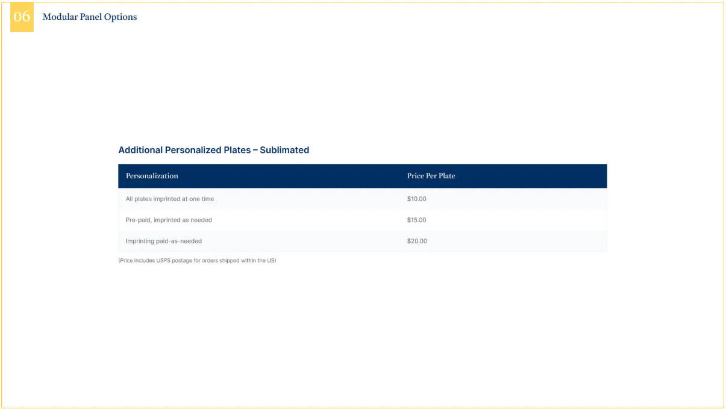Click the word Pre-paid in the second row

138,220
